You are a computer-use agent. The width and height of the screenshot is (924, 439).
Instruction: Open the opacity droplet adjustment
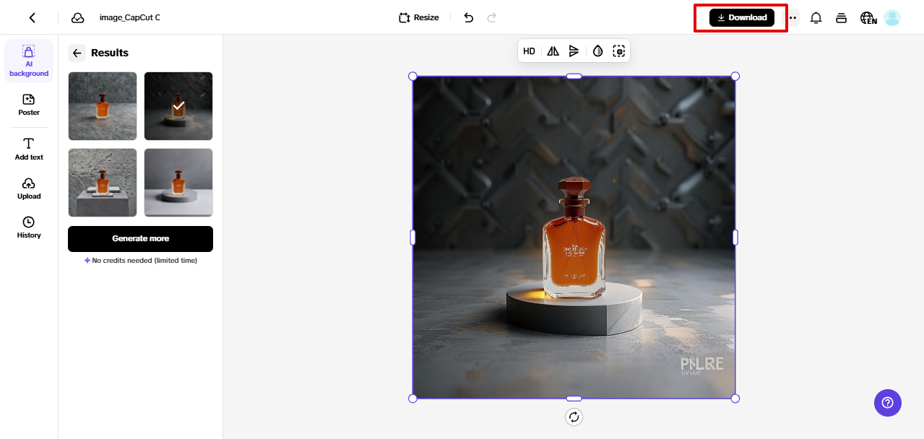pos(597,51)
